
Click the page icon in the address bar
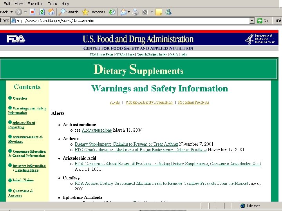coord(13,21)
